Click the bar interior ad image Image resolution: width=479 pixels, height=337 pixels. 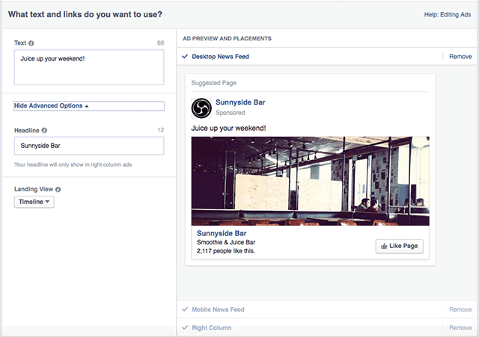click(311, 181)
